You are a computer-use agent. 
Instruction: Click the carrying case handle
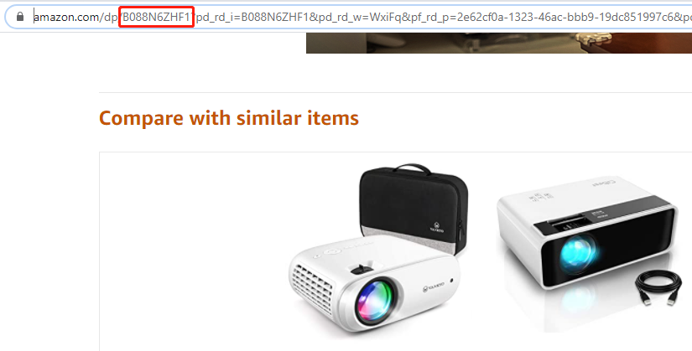tap(413, 169)
